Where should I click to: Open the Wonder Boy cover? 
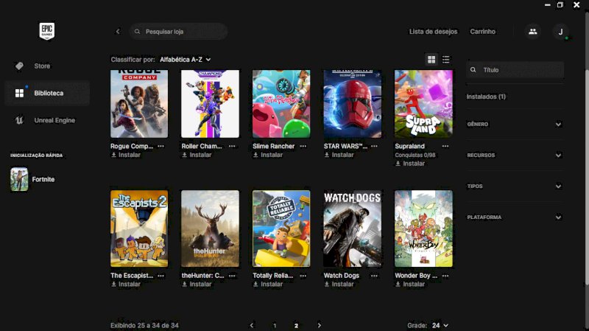423,229
